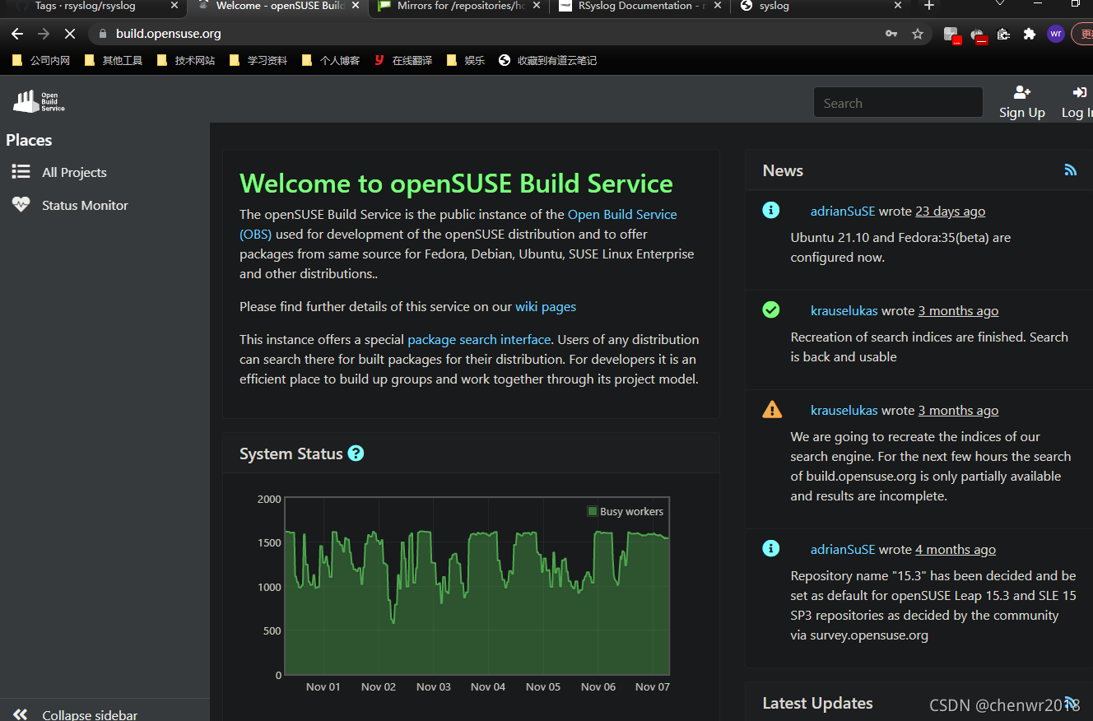
Task: Stop loading the page
Action: tap(70, 34)
